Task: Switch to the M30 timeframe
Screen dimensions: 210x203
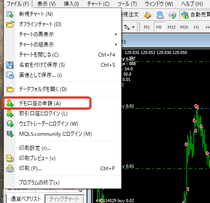Action: [x=184, y=27]
